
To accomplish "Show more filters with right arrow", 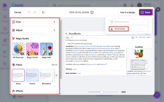I will tap(57, 75).
